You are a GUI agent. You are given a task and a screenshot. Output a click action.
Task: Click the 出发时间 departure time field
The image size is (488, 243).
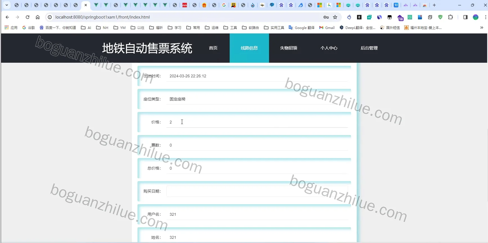click(257, 76)
